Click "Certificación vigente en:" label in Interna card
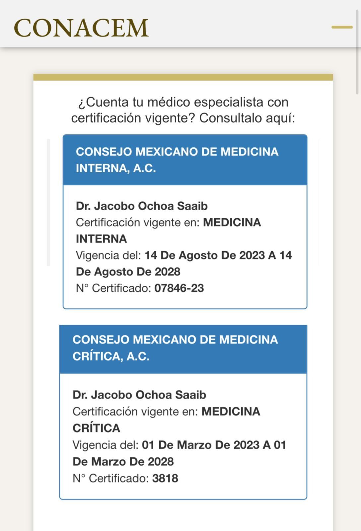Image resolution: width=361 pixels, height=531 pixels. pos(138,222)
